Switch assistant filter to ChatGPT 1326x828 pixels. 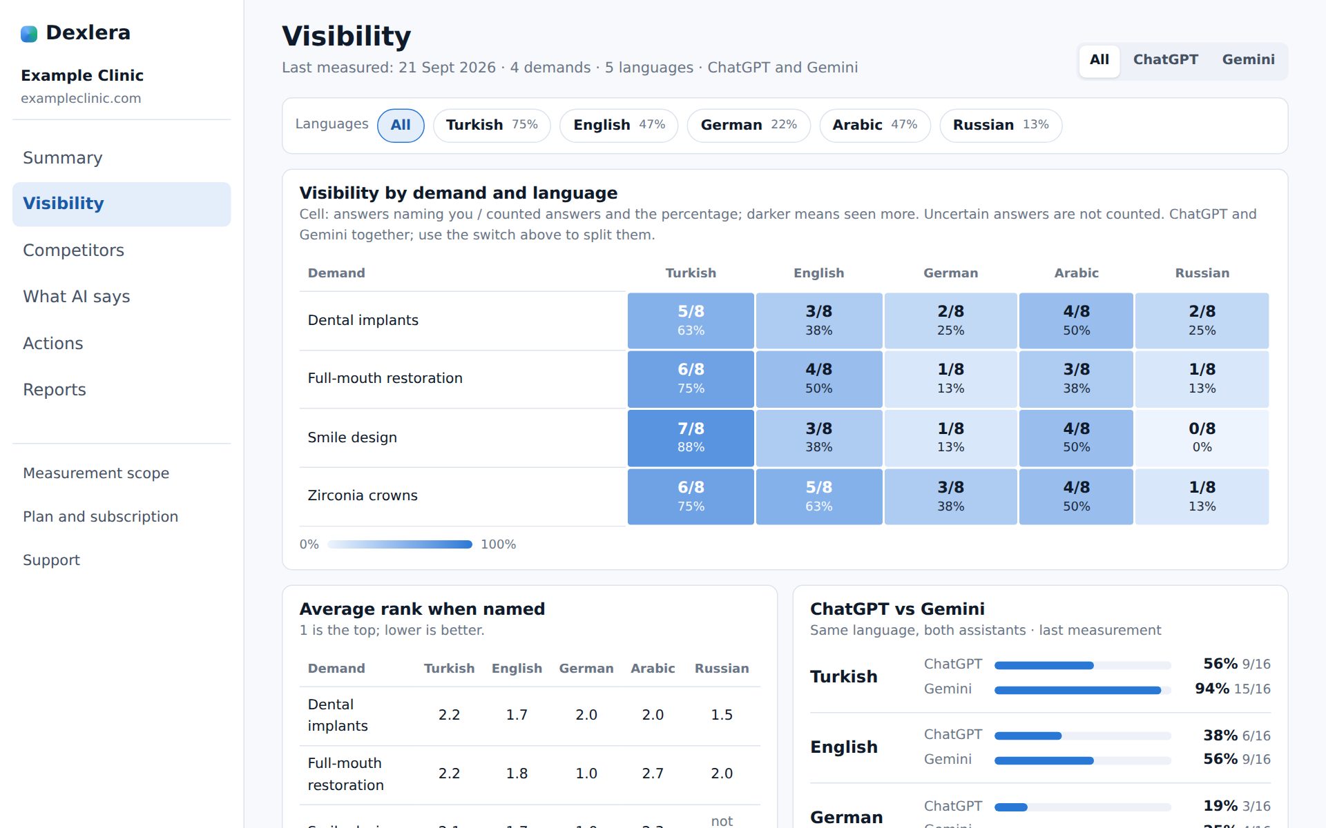coord(1166,60)
